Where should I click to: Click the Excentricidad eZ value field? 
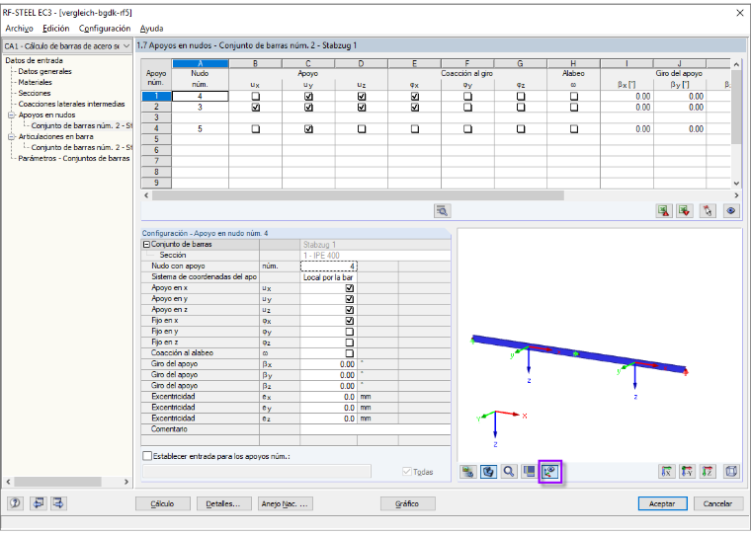328,419
